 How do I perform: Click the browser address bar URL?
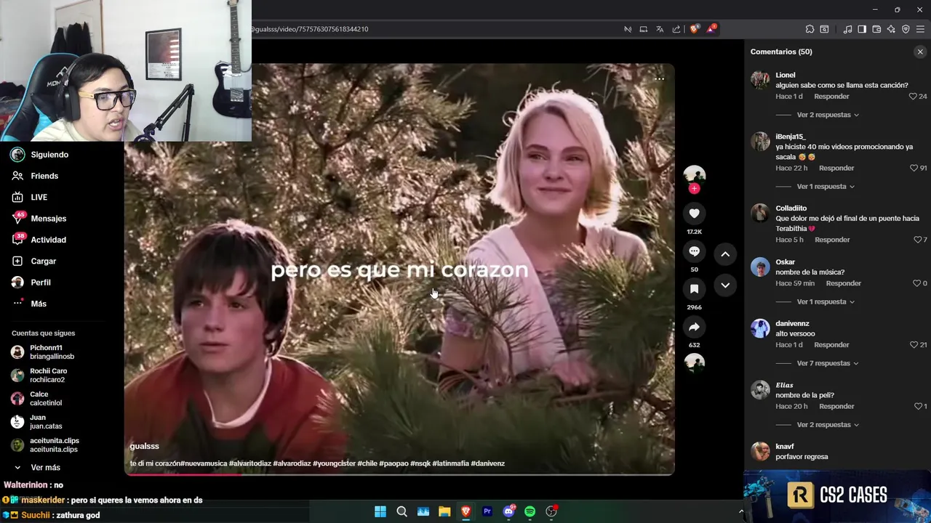(x=310, y=29)
